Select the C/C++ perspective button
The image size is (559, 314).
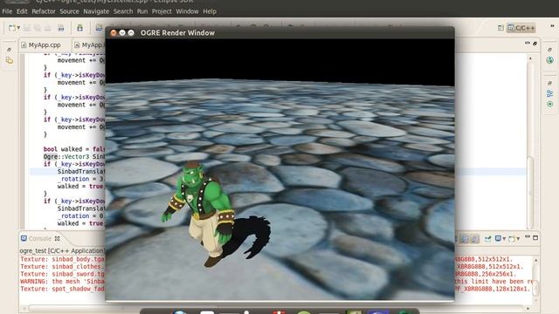(x=521, y=28)
